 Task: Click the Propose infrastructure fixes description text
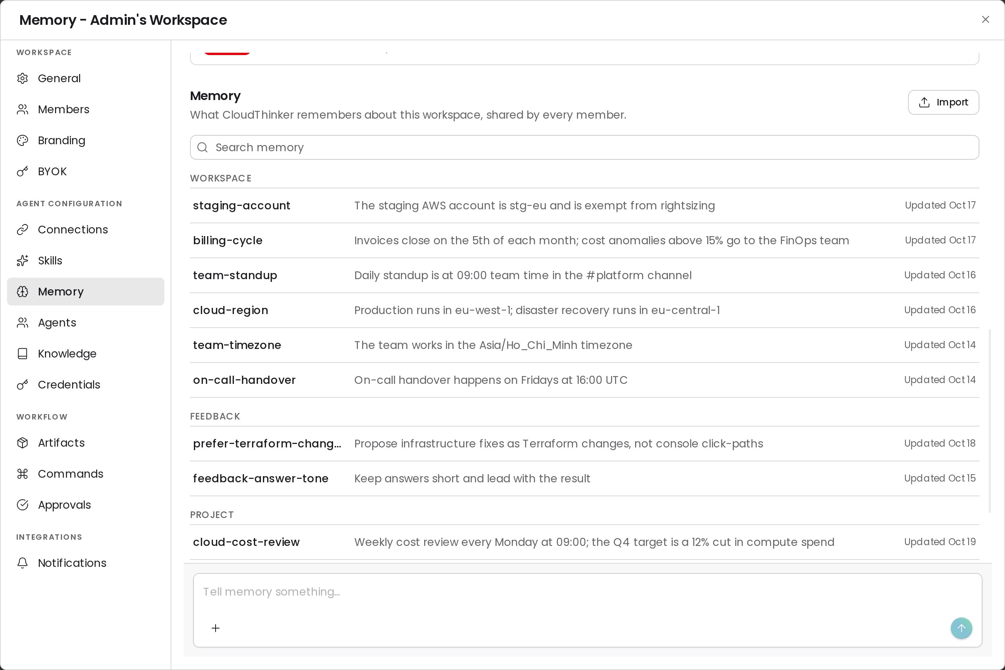point(558,444)
